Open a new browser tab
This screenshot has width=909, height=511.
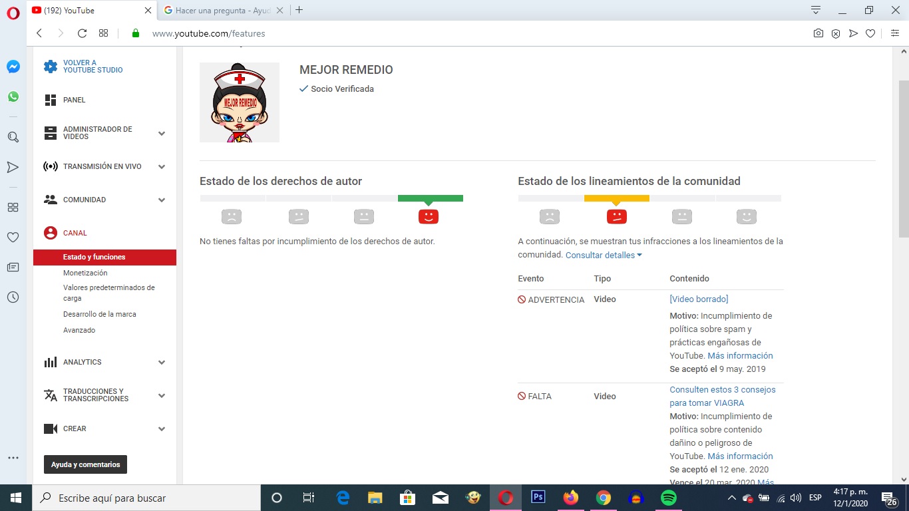pyautogui.click(x=299, y=10)
